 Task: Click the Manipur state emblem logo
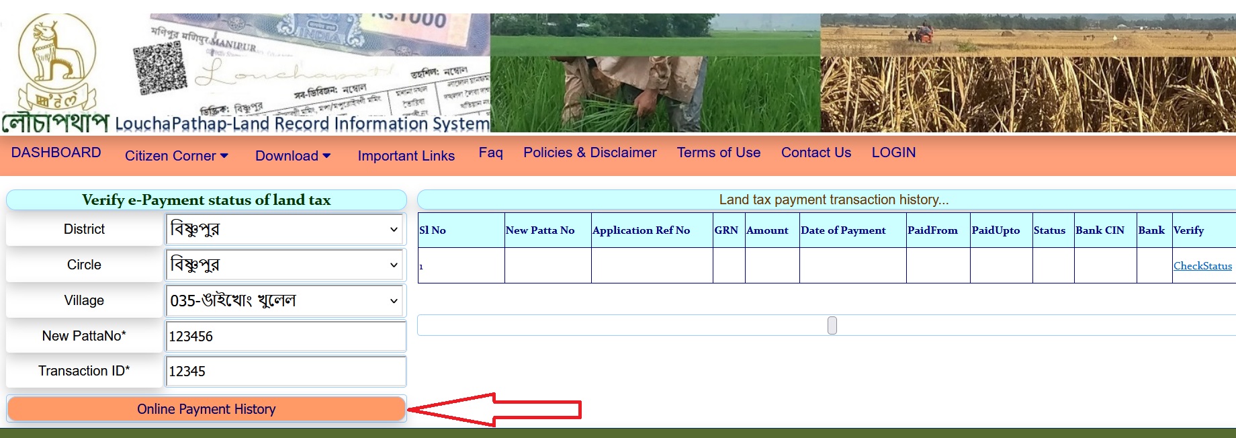pos(56,62)
